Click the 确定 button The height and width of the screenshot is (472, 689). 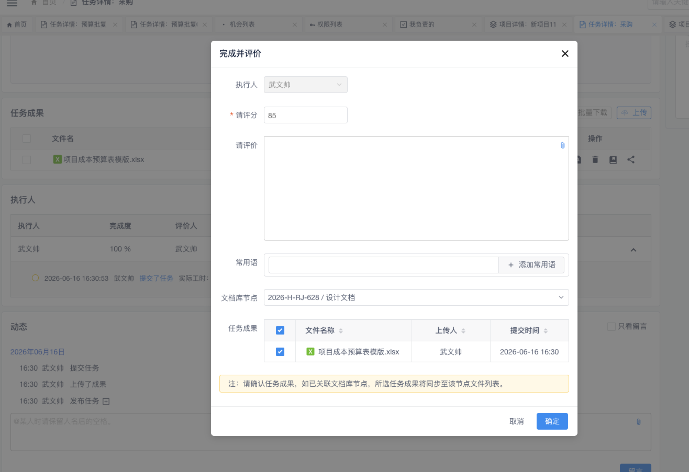point(552,421)
